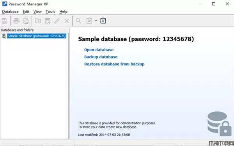Click 'To store your data create new database.' text
This screenshot has height=146, width=234.
coord(108,127)
